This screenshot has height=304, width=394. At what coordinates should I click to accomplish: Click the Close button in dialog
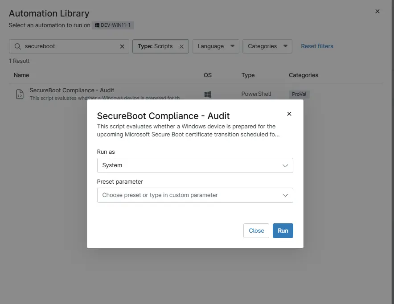(x=256, y=230)
